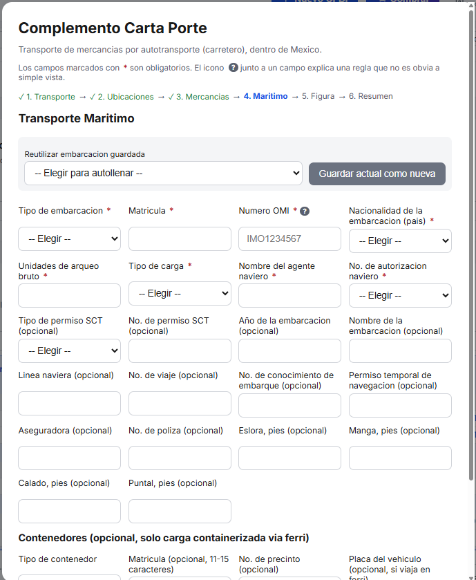
Task: Go to step 3. Mercancias
Action: click(198, 97)
